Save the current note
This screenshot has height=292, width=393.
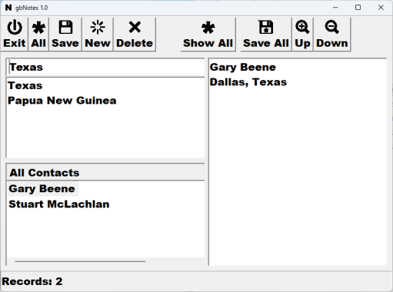(65, 35)
